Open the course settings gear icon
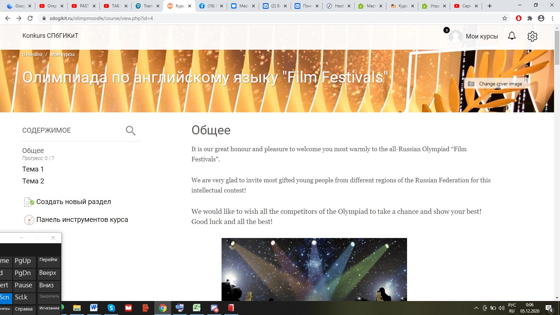 532,36
